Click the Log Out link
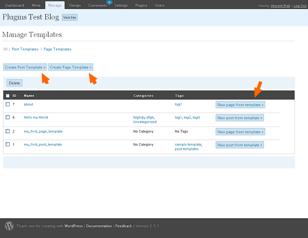The width and height of the screenshot is (308, 238). click(x=300, y=6)
